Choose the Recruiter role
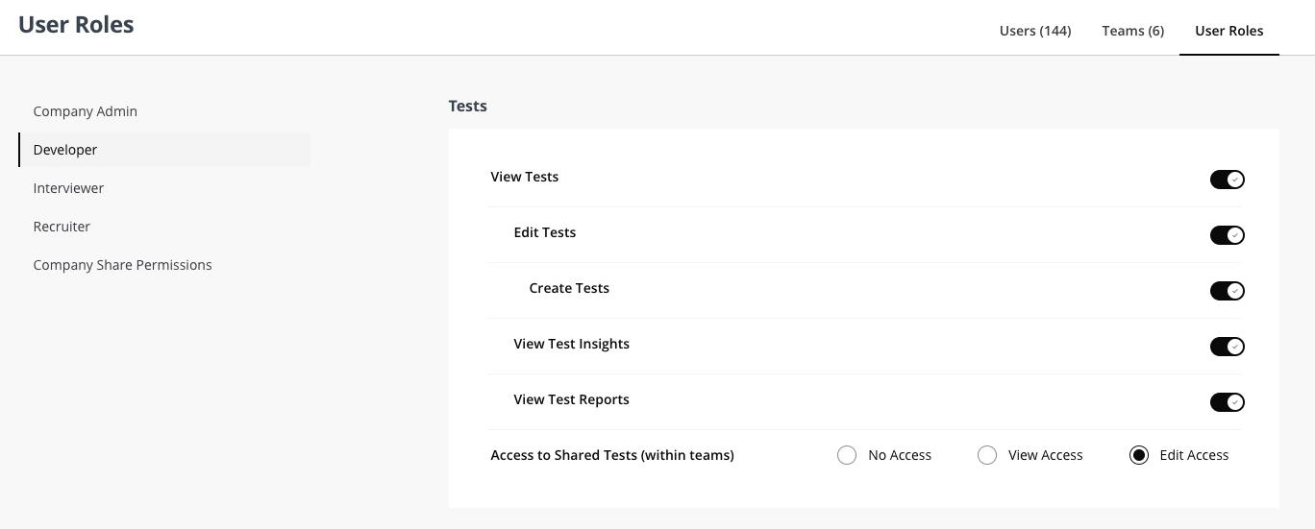Viewport: 1315px width, 529px height. pyautogui.click(x=164, y=227)
